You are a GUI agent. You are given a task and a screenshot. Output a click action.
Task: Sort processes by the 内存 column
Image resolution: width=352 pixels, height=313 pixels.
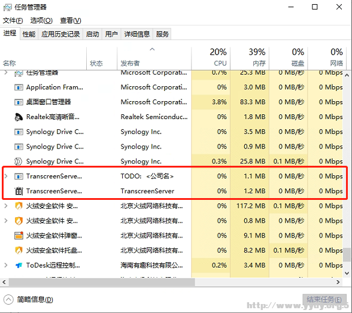point(250,58)
